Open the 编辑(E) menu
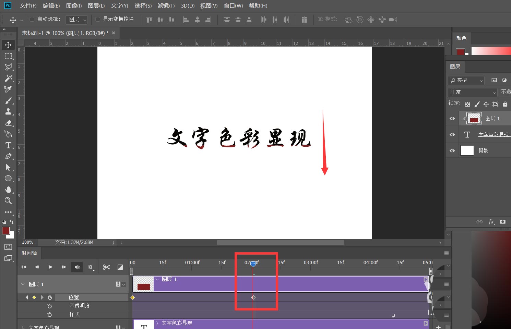 tap(51, 6)
